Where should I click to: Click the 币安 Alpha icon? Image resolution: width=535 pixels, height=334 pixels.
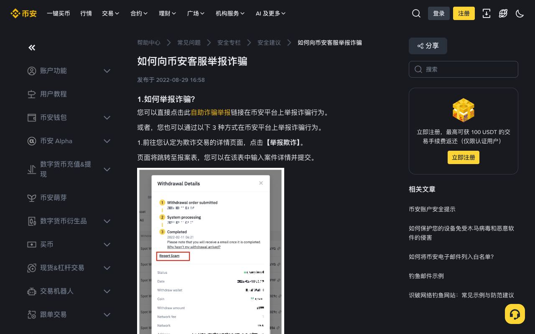[x=32, y=141]
